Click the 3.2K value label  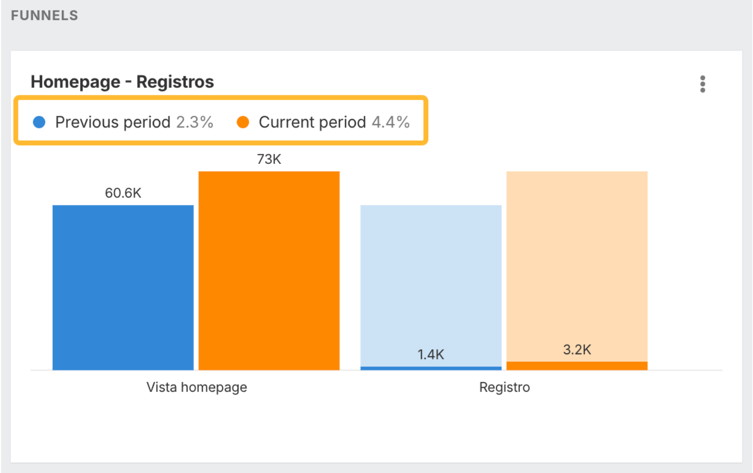tap(577, 350)
